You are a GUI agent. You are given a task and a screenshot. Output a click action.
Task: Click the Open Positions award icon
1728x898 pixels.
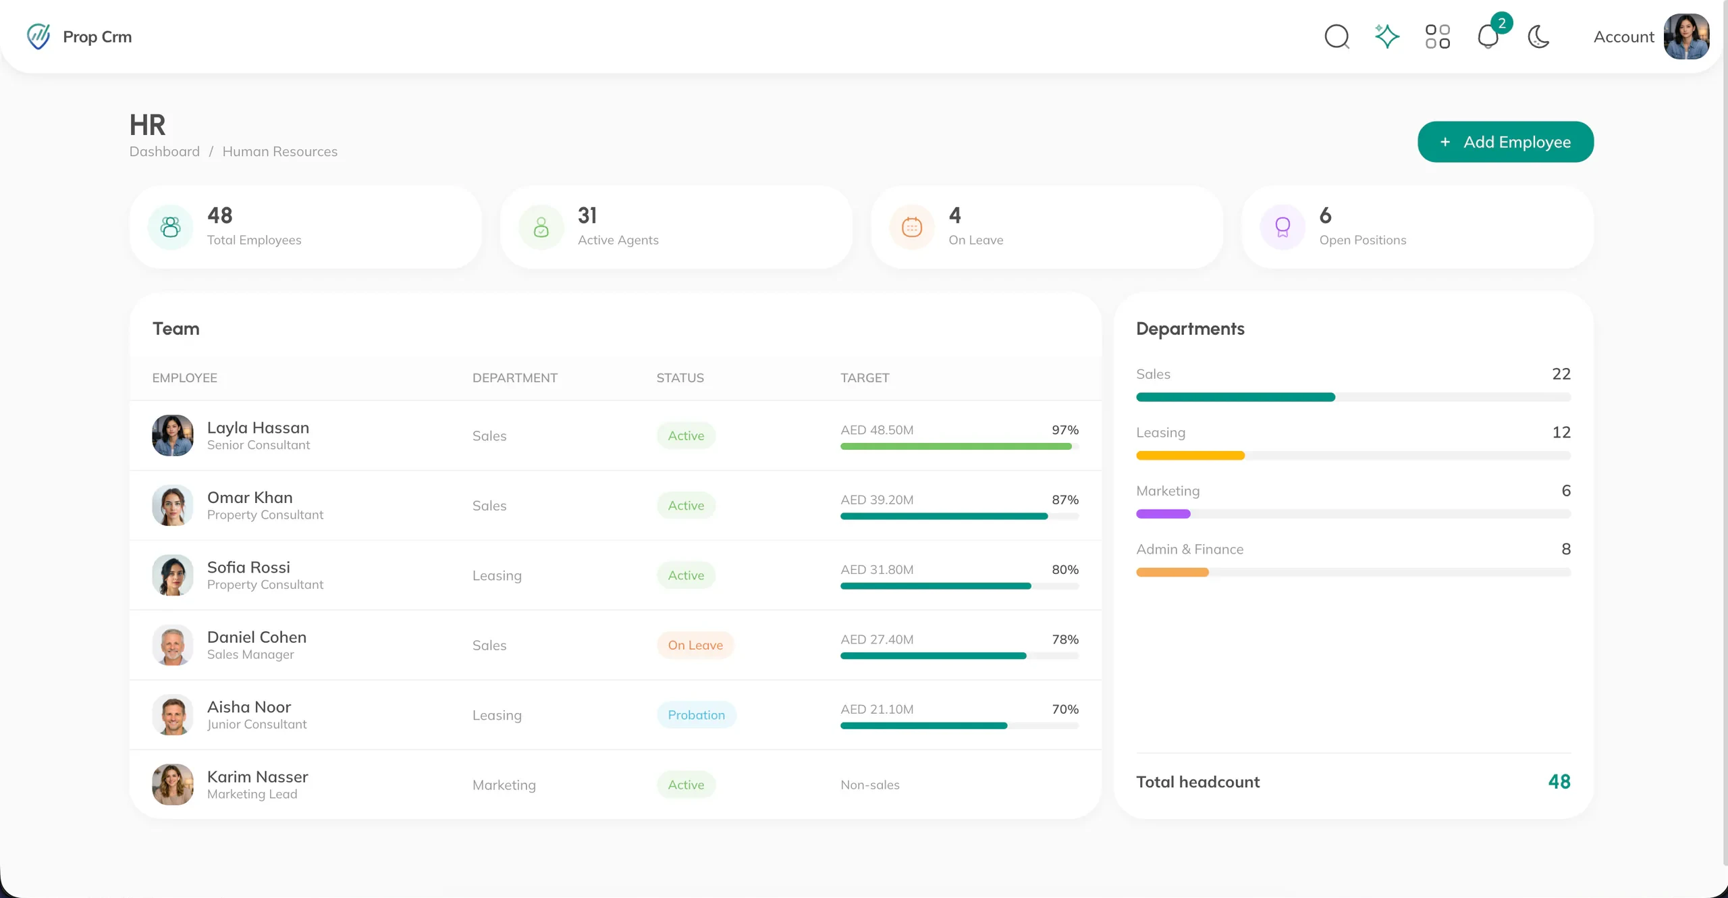coord(1282,228)
